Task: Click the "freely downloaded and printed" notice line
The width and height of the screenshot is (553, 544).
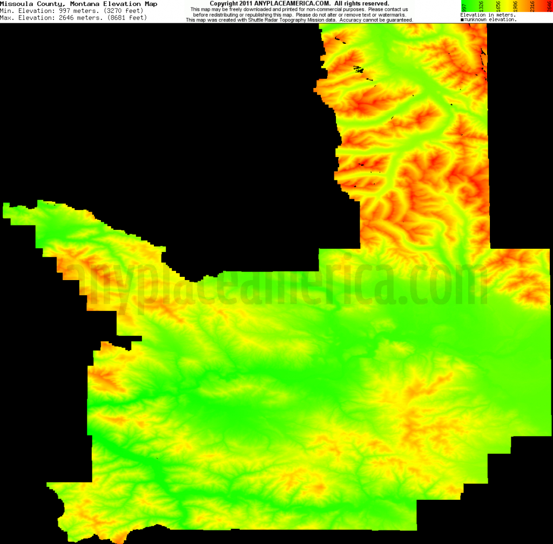Action: pyautogui.click(x=254, y=9)
